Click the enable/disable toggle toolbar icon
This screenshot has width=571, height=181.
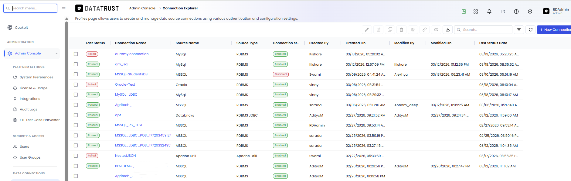click(436, 30)
